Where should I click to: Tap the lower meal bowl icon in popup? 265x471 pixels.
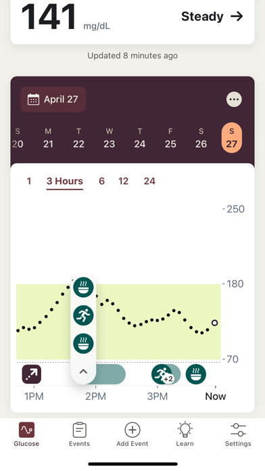[x=83, y=343]
